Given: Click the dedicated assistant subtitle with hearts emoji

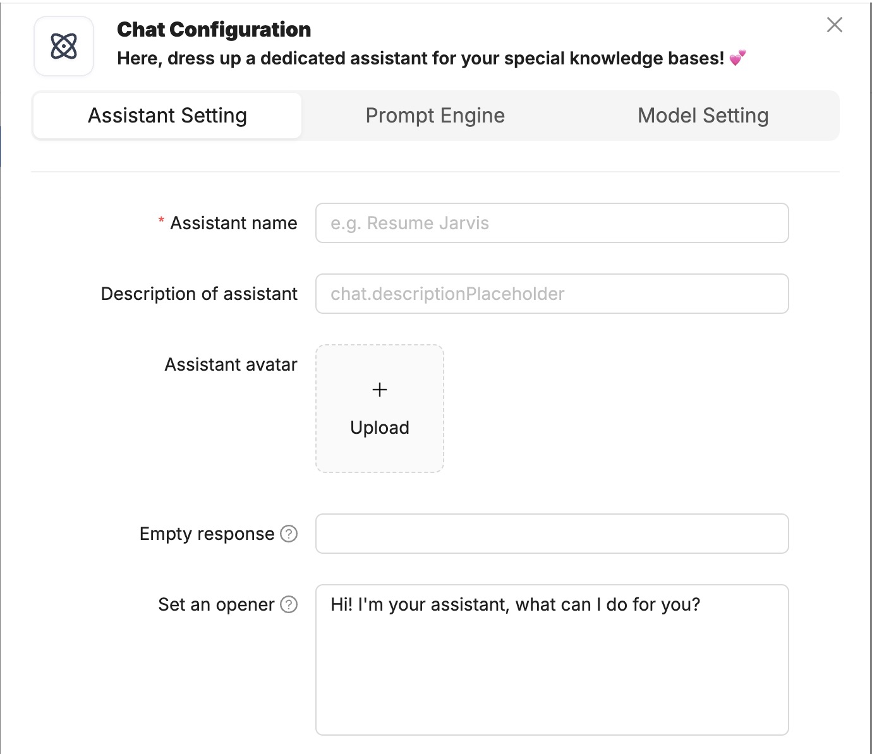Looking at the screenshot, I should 430,58.
